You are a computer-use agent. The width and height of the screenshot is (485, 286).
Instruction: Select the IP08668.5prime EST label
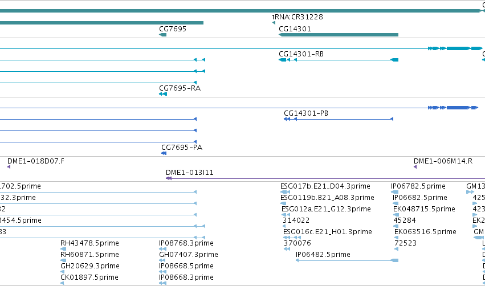pos(186,266)
